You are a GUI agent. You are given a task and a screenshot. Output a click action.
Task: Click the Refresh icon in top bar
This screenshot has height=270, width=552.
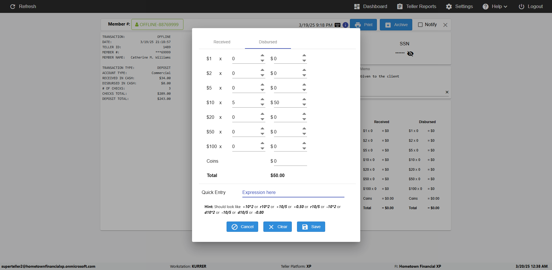[x=13, y=7]
